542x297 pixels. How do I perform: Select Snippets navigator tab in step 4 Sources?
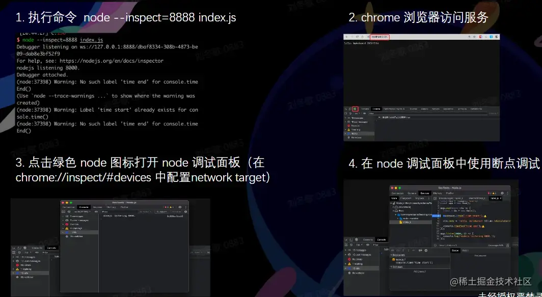click(x=420, y=199)
